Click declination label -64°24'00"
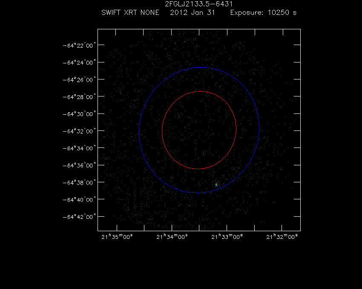This screenshot has width=362, height=289. point(79,62)
